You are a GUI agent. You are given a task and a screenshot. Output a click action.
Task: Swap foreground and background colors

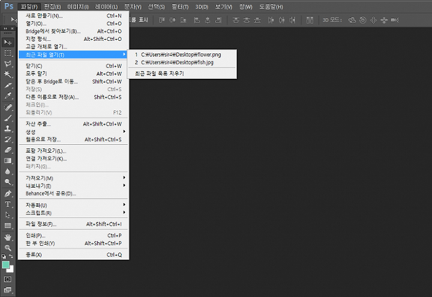click(x=11, y=256)
